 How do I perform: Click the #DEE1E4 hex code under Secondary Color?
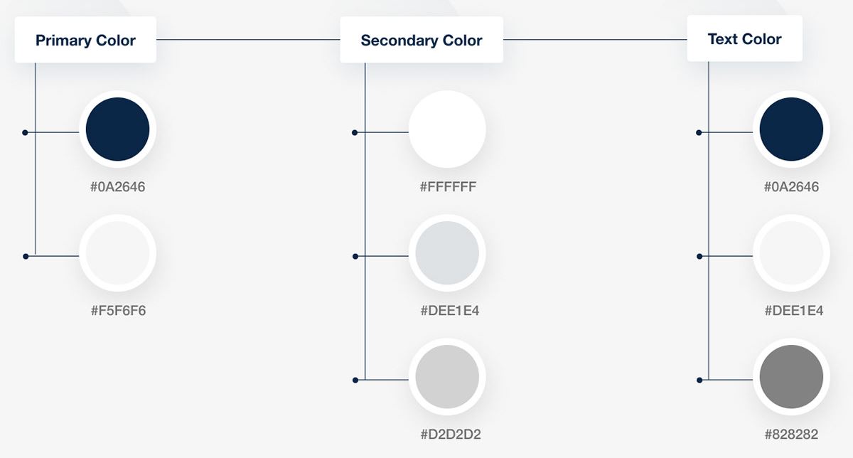[x=448, y=311]
